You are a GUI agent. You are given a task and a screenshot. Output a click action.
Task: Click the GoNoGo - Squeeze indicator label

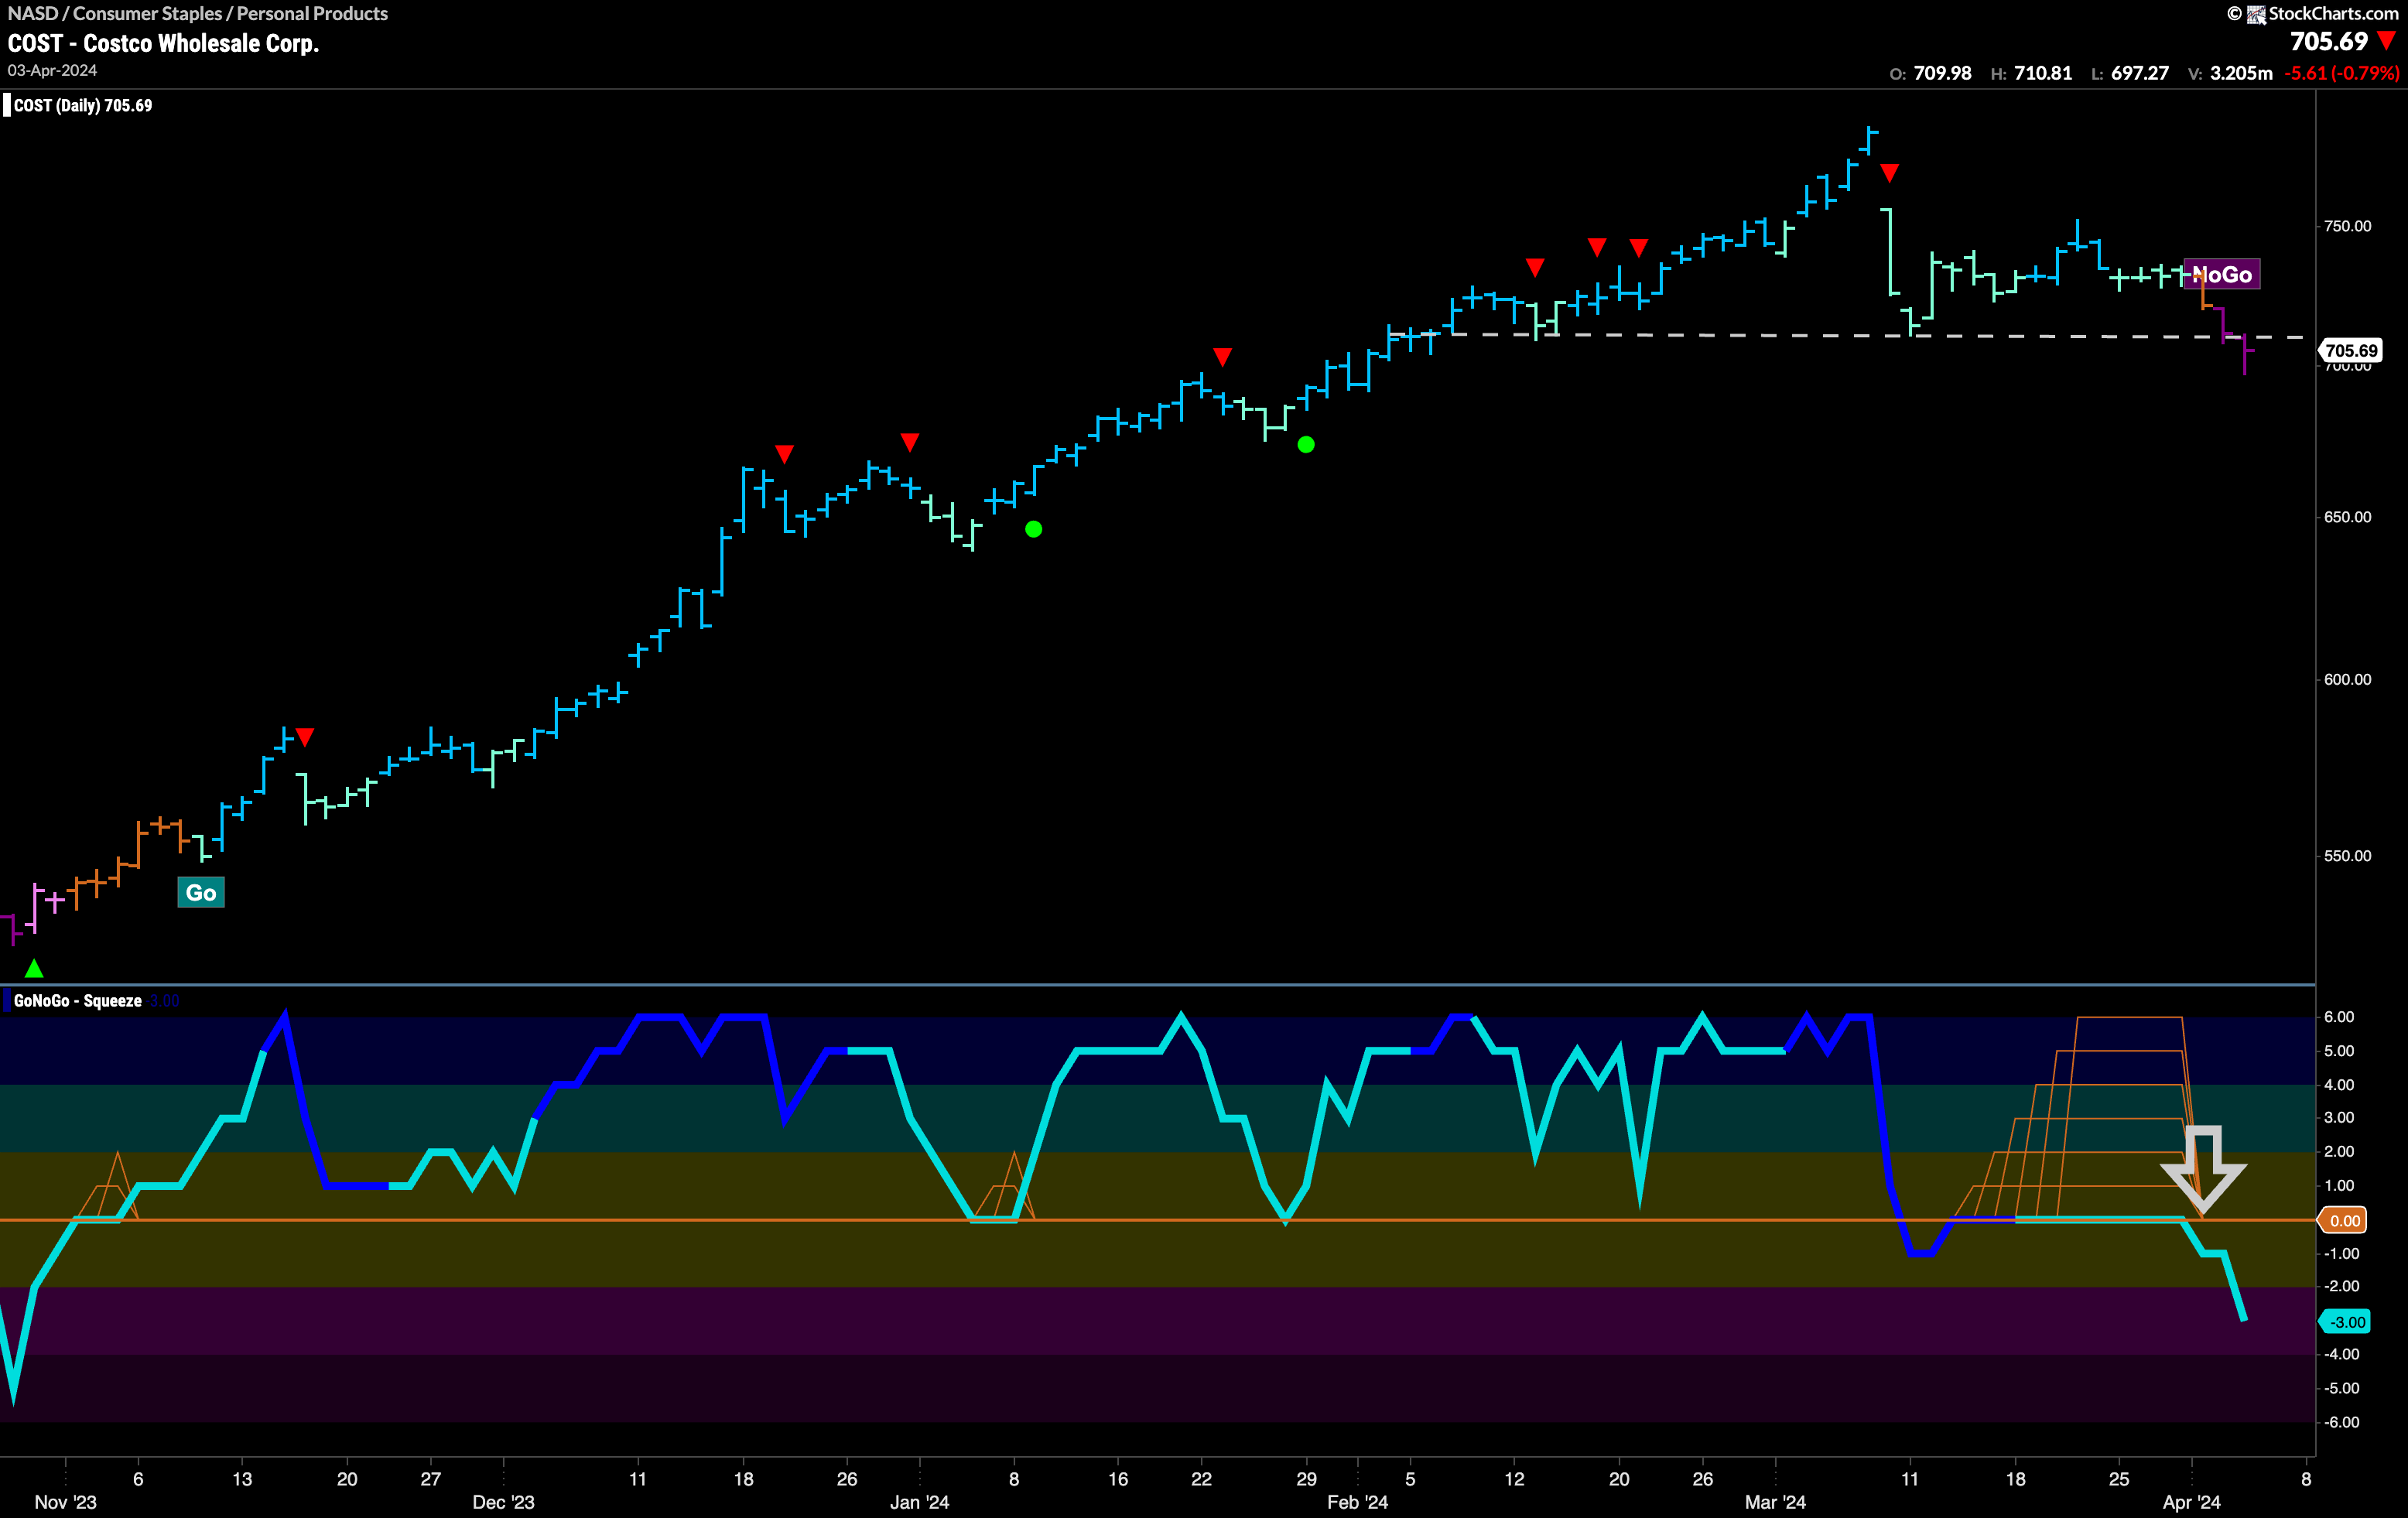[78, 1001]
